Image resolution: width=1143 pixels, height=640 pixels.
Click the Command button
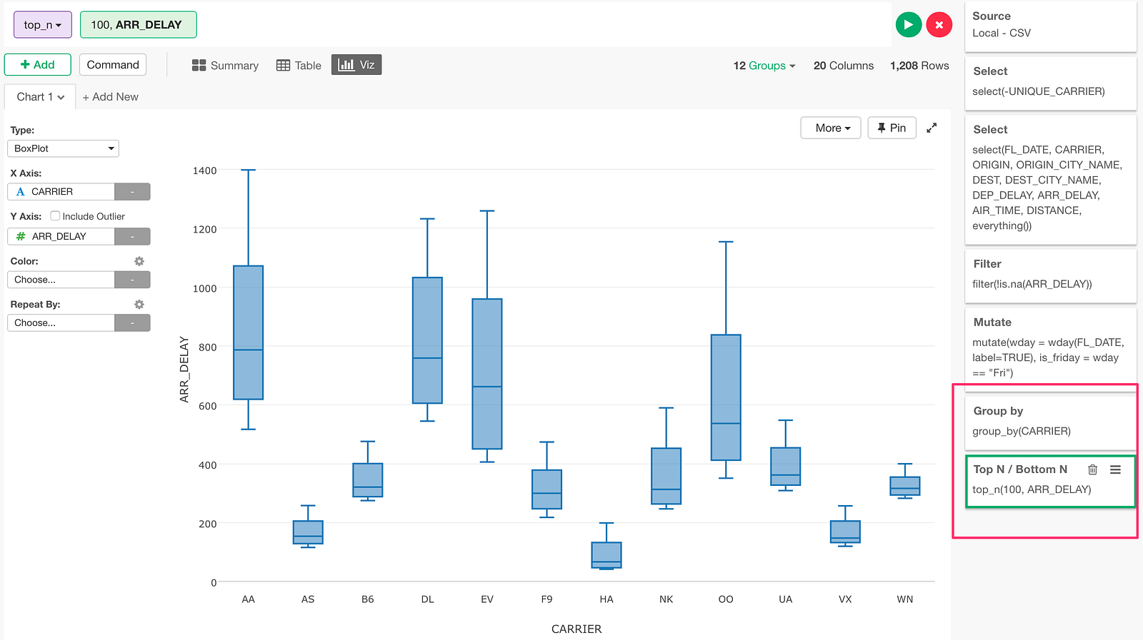click(113, 65)
